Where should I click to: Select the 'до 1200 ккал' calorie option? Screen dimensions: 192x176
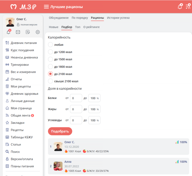(50, 52)
